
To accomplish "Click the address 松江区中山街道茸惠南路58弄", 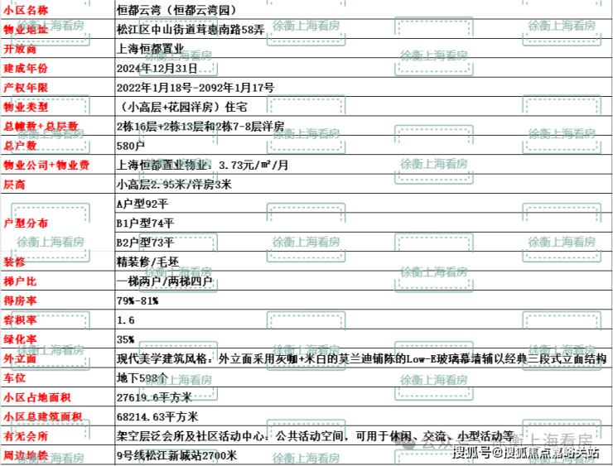I will [x=192, y=29].
